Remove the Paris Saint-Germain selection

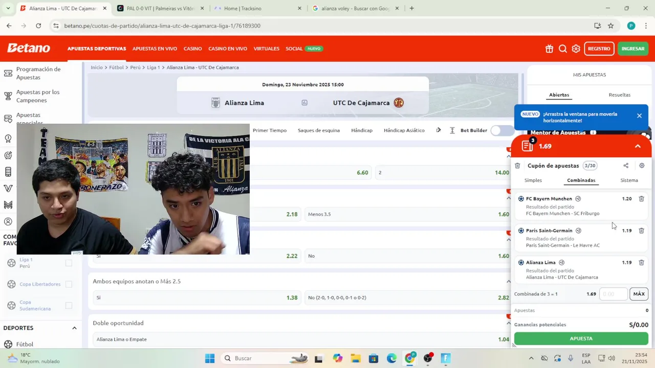641,231
